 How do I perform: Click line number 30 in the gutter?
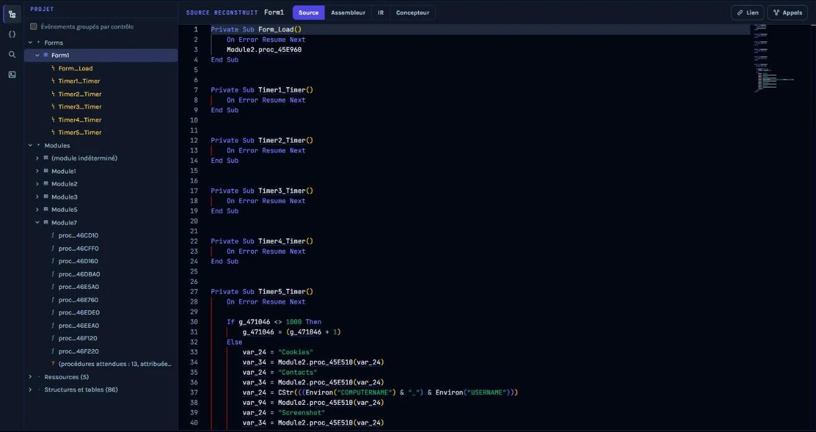[x=194, y=322]
